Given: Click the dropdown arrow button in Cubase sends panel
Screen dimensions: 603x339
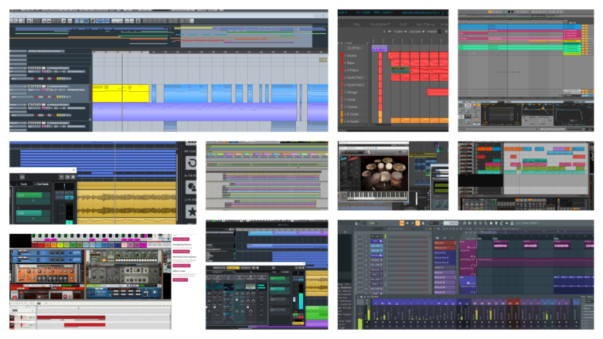Looking at the screenshot, I should (x=62, y=177).
